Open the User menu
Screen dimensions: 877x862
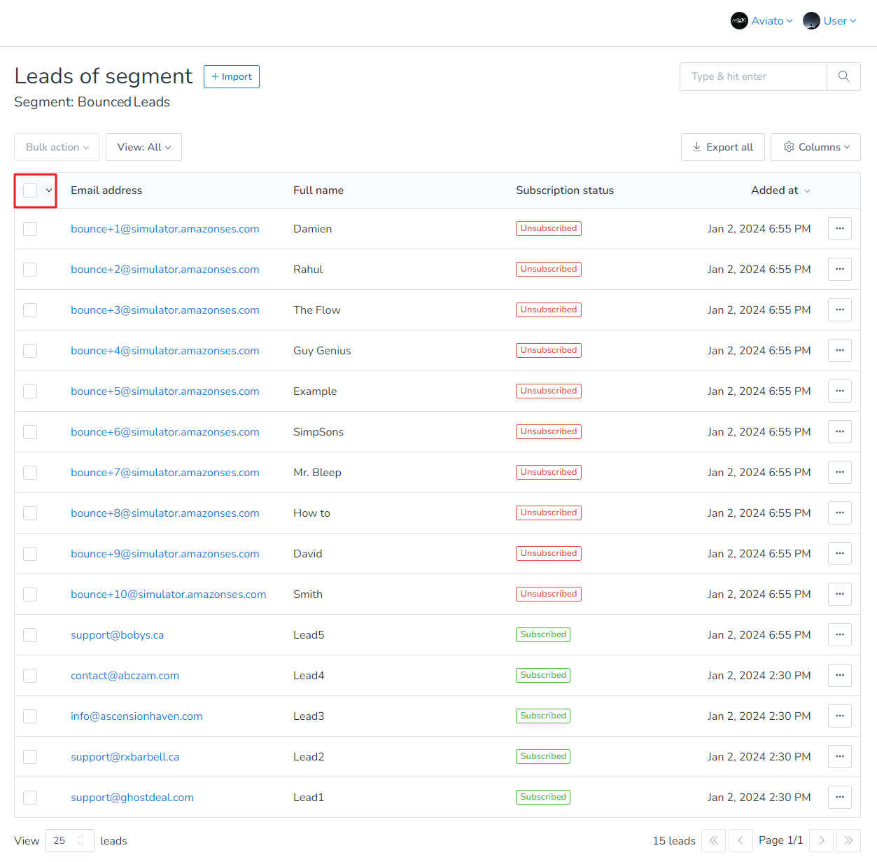(830, 21)
